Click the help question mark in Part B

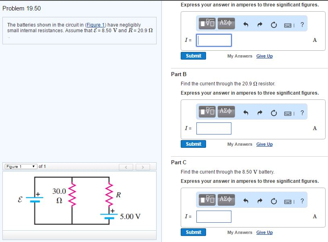click(x=302, y=112)
